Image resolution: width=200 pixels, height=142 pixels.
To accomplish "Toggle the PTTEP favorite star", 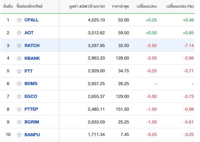I will pyautogui.click(x=19, y=109).
